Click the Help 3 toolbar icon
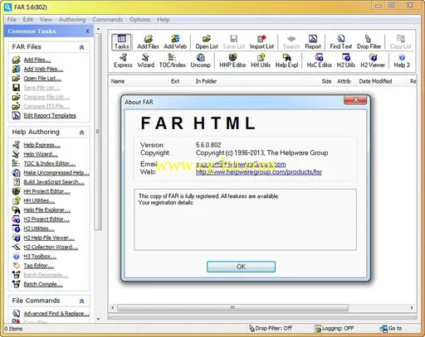 click(x=402, y=60)
